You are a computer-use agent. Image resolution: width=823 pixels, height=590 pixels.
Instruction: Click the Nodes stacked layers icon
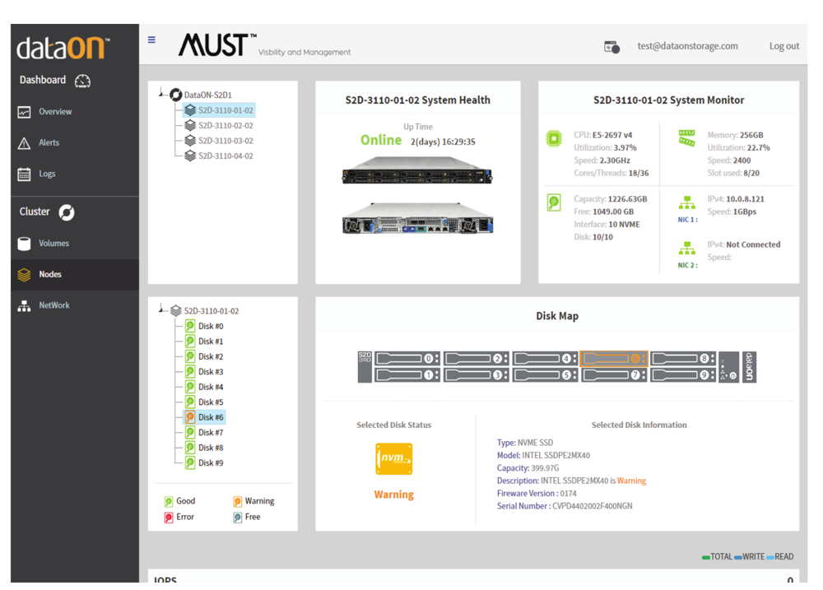24,275
